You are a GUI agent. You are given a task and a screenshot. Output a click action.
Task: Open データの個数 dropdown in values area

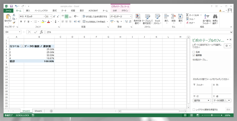point(229,100)
